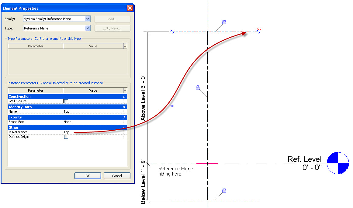
Task: Click the Is Reference parameter name
Action: tap(18, 132)
